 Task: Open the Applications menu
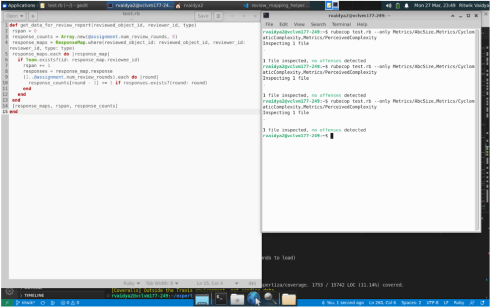point(18,5)
